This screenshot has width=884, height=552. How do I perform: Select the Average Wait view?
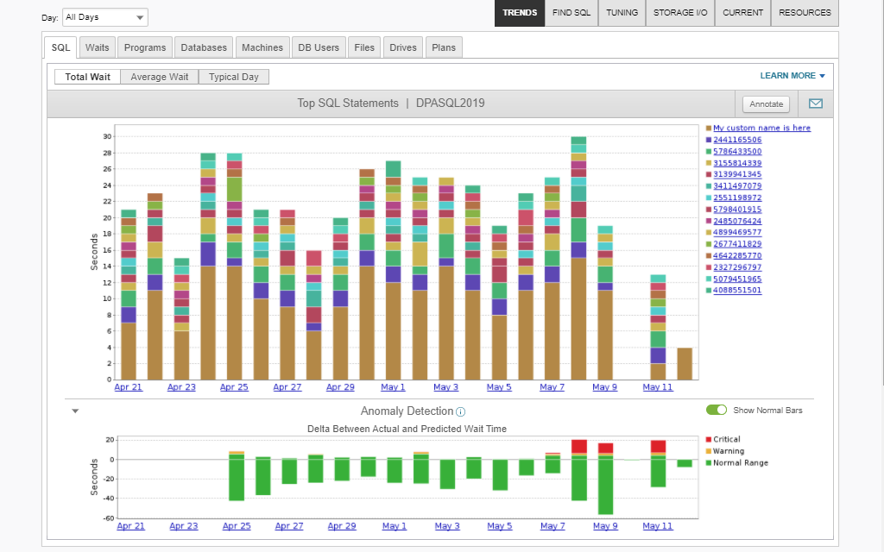click(x=159, y=76)
